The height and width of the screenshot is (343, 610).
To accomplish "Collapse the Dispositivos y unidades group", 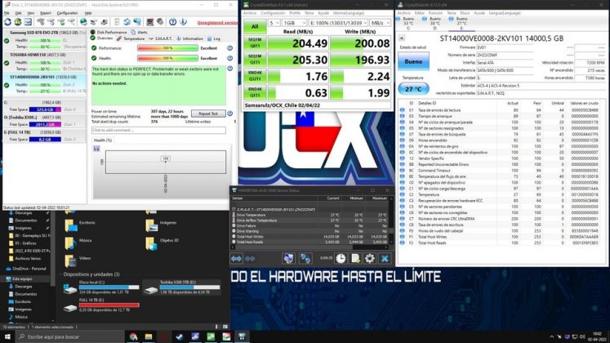I will click(x=60, y=274).
